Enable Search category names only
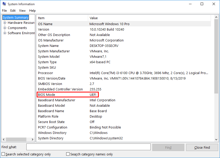 click(68, 154)
